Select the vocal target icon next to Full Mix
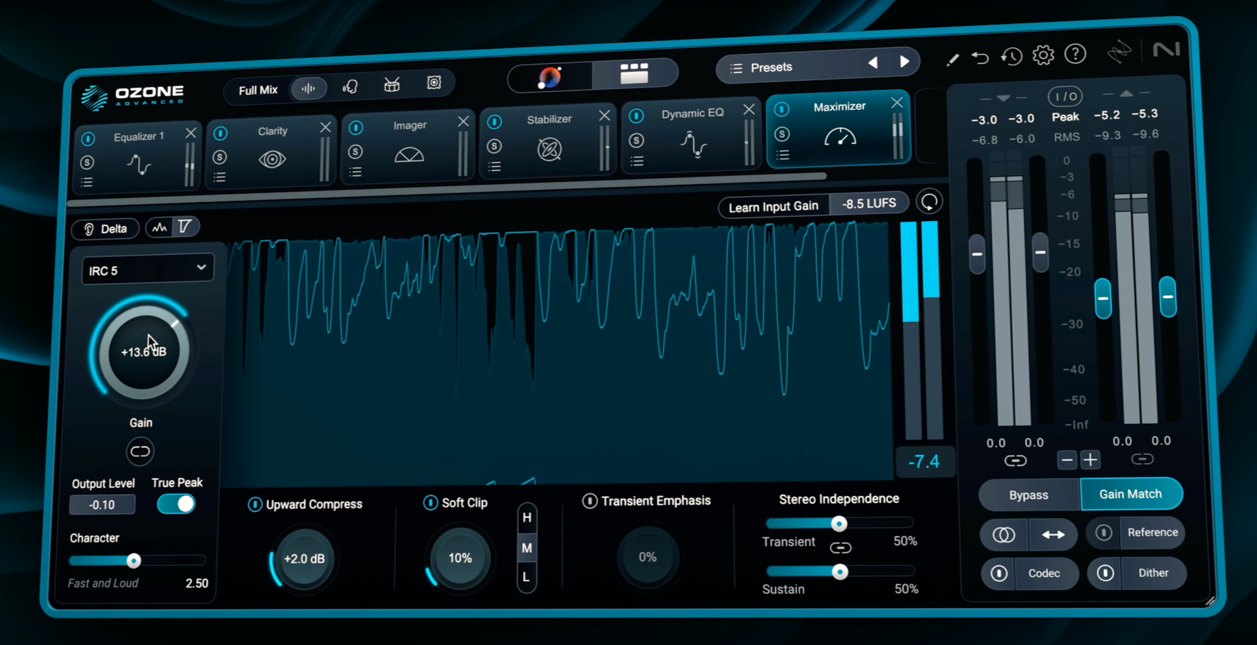Image resolution: width=1257 pixels, height=645 pixels. tap(350, 86)
